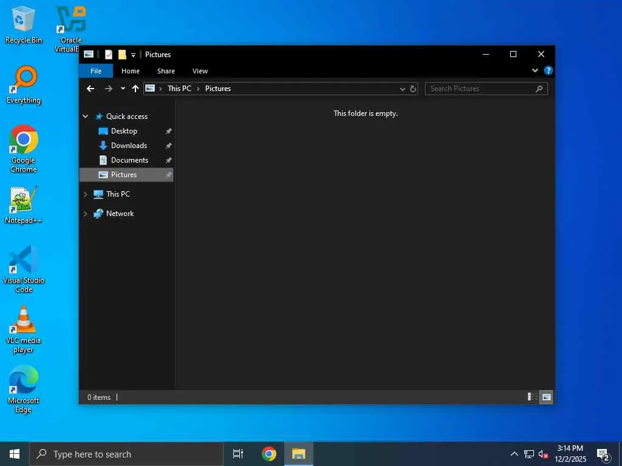622x466 pixels.
Task: Switch to the View ribbon tab
Action: point(200,71)
